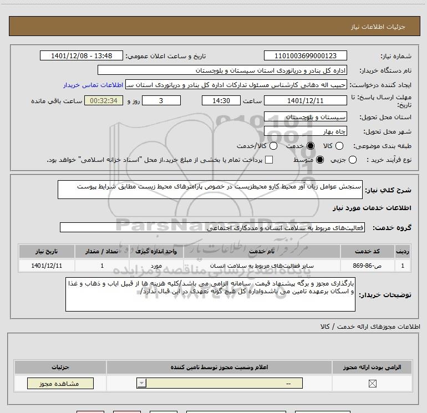Select the خدمت radio button
This screenshot has height=413, width=427.
(x=310, y=146)
